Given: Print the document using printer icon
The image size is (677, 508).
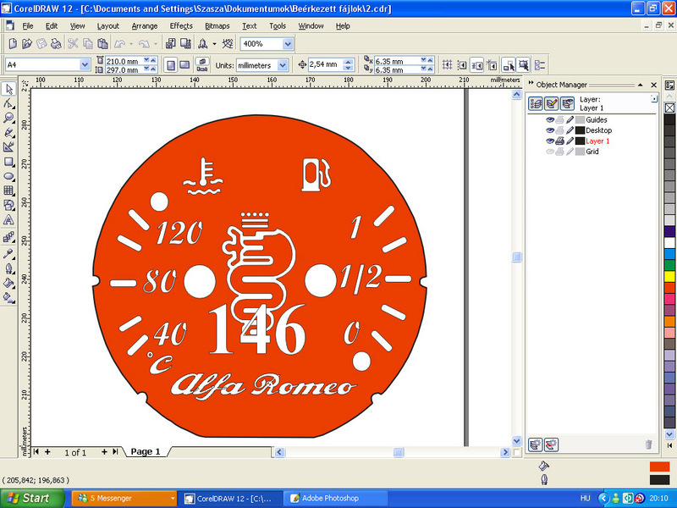Looking at the screenshot, I should 56,44.
